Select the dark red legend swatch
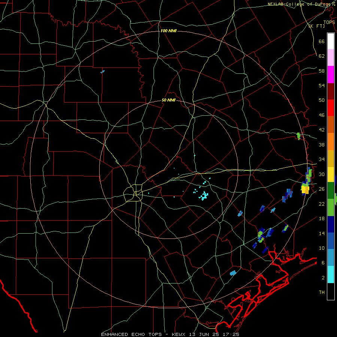The image size is (337, 337). click(331, 91)
